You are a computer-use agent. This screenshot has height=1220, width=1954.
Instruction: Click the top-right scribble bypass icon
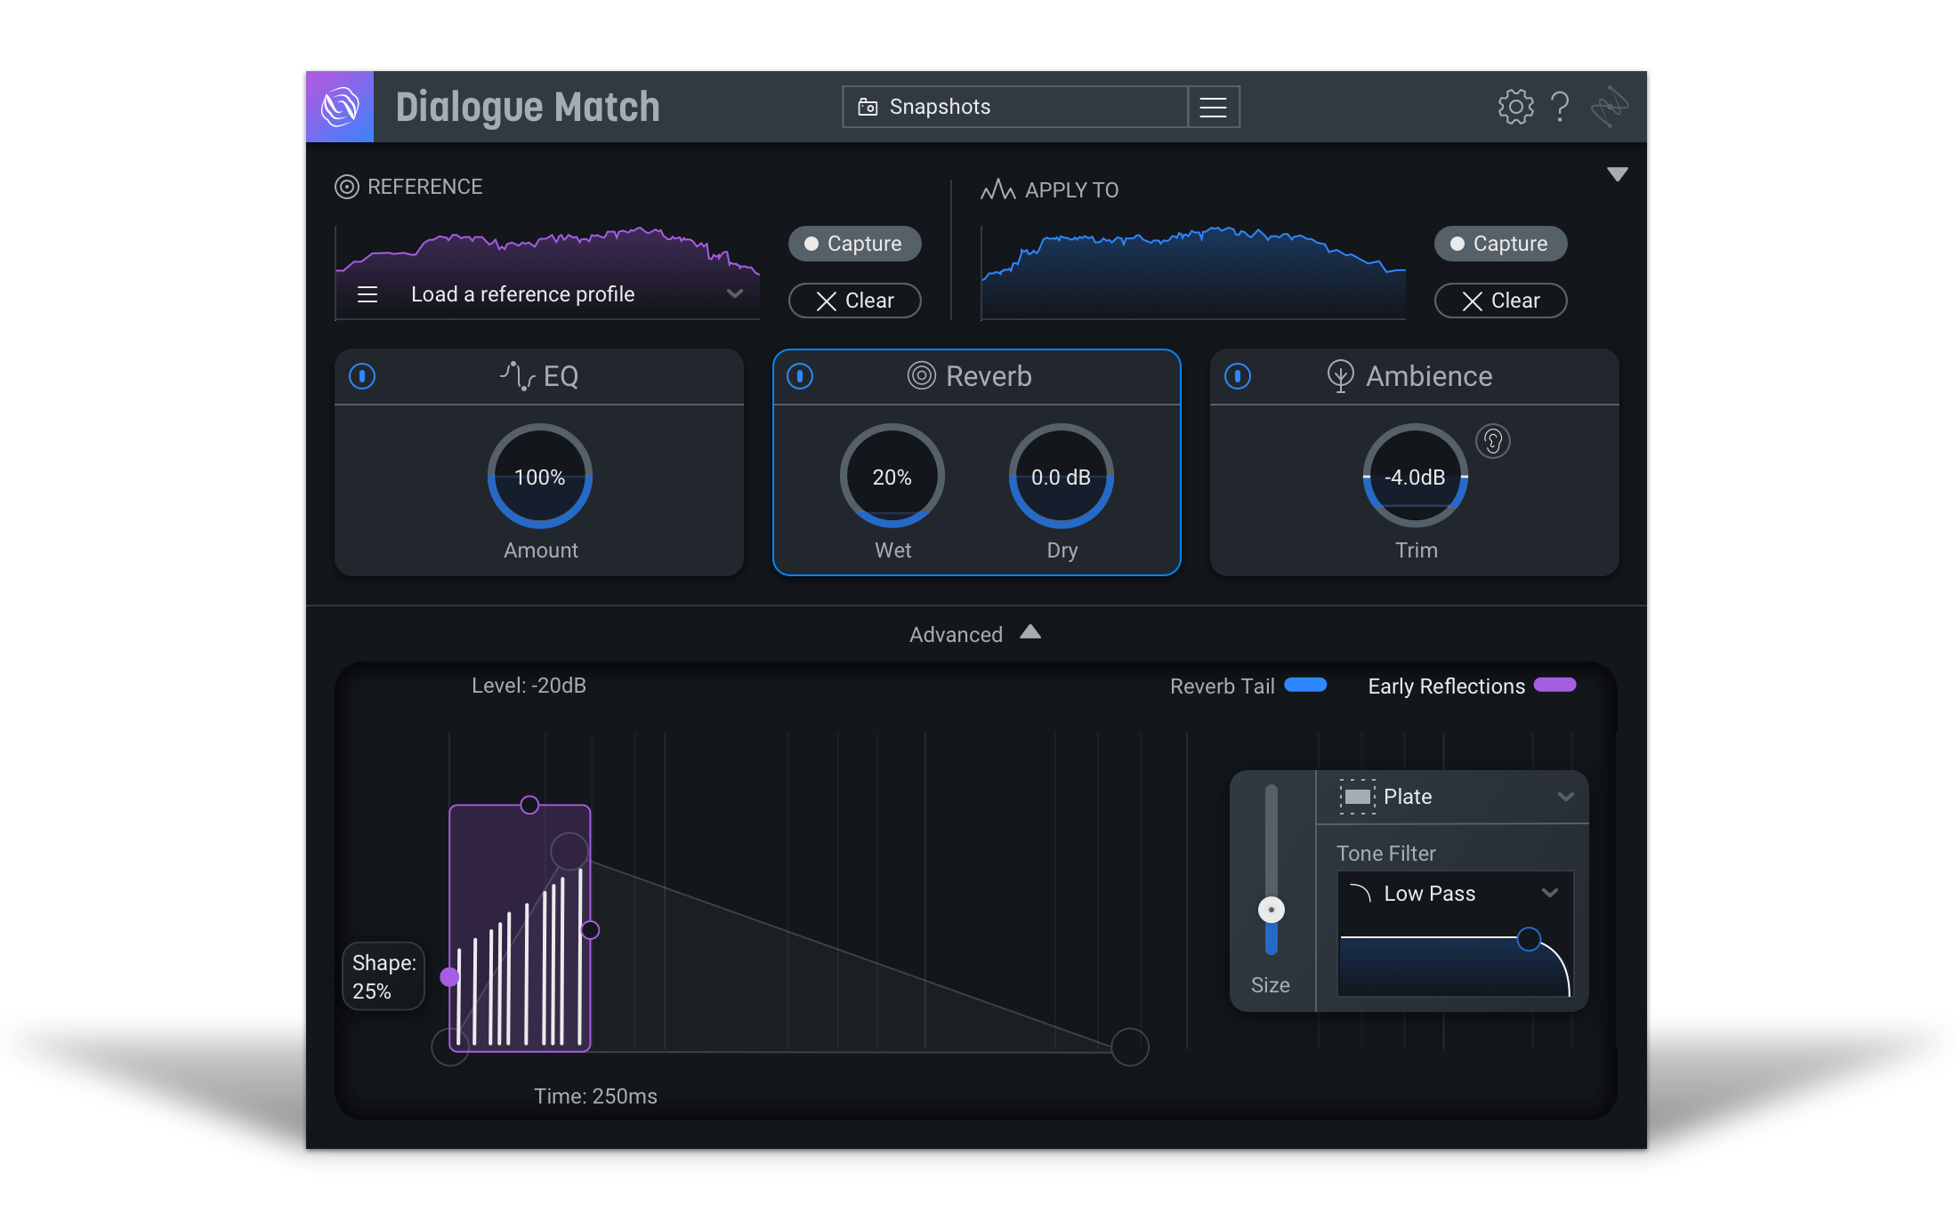pyautogui.click(x=1610, y=107)
